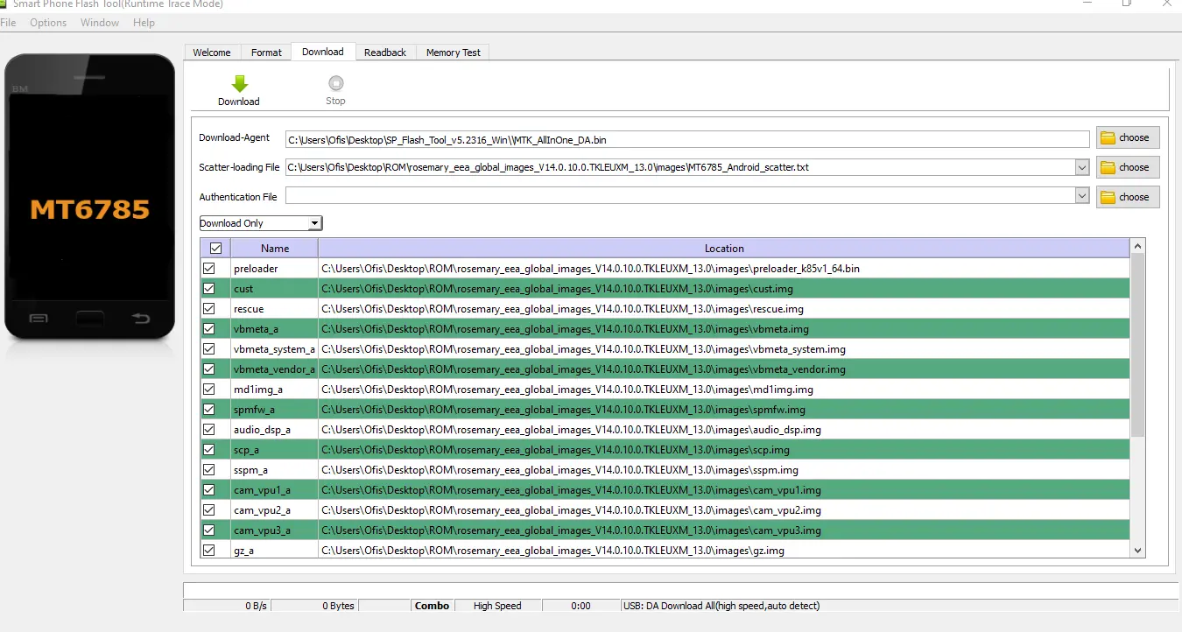Click the empty download progress bar

click(x=681, y=591)
